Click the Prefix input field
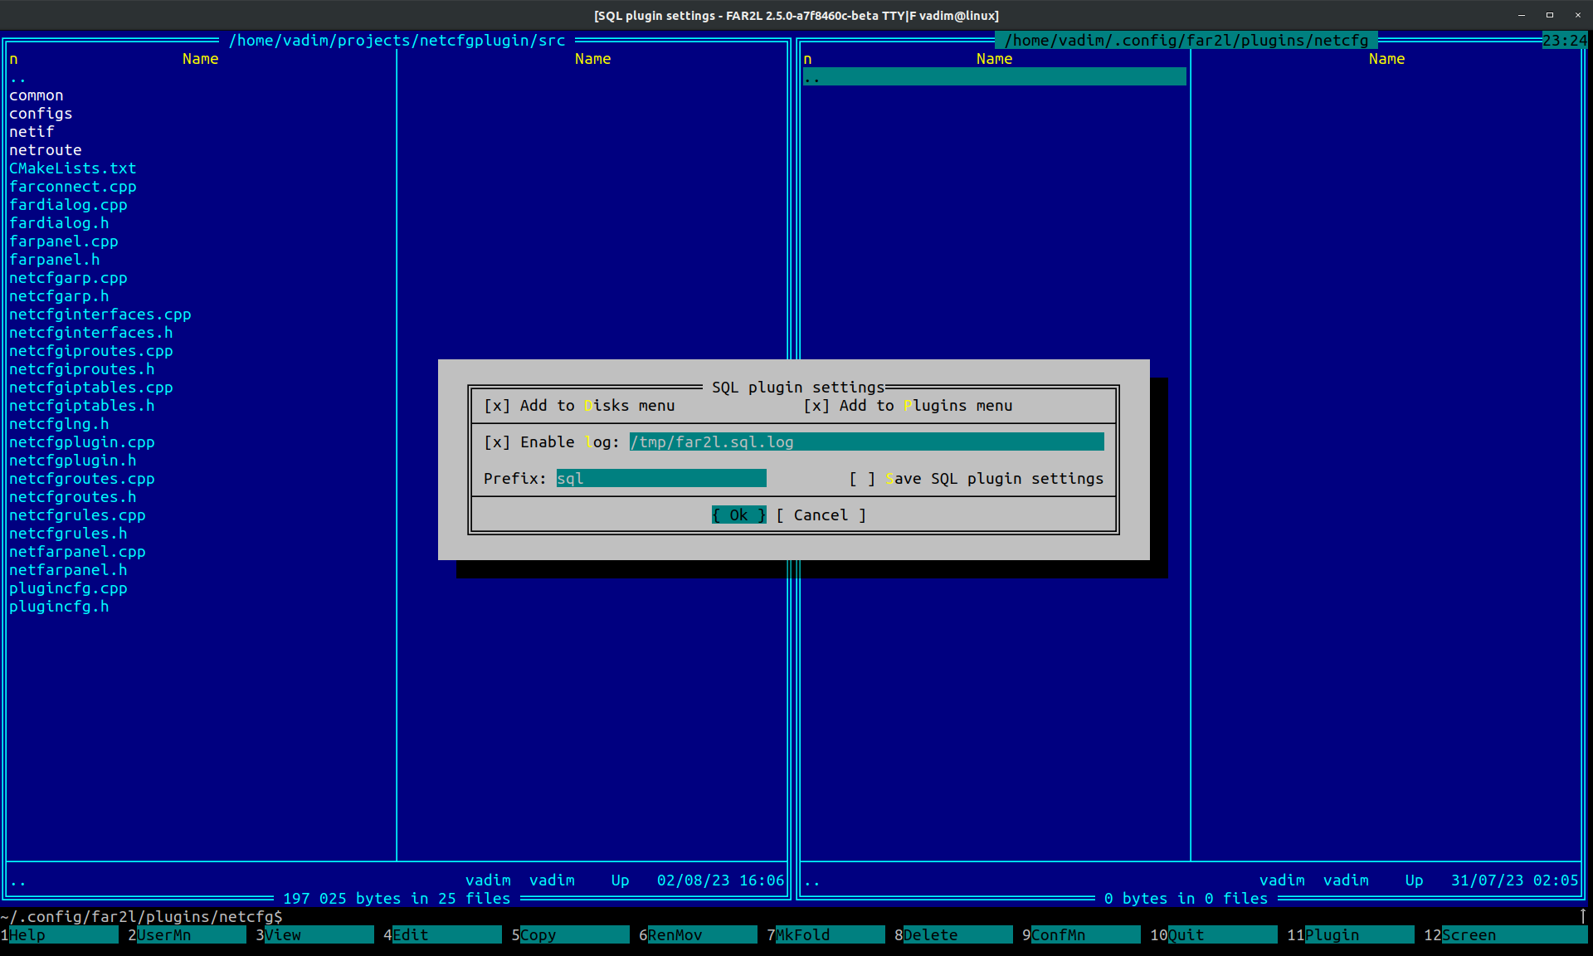Screen dimensions: 1593x956 point(660,479)
